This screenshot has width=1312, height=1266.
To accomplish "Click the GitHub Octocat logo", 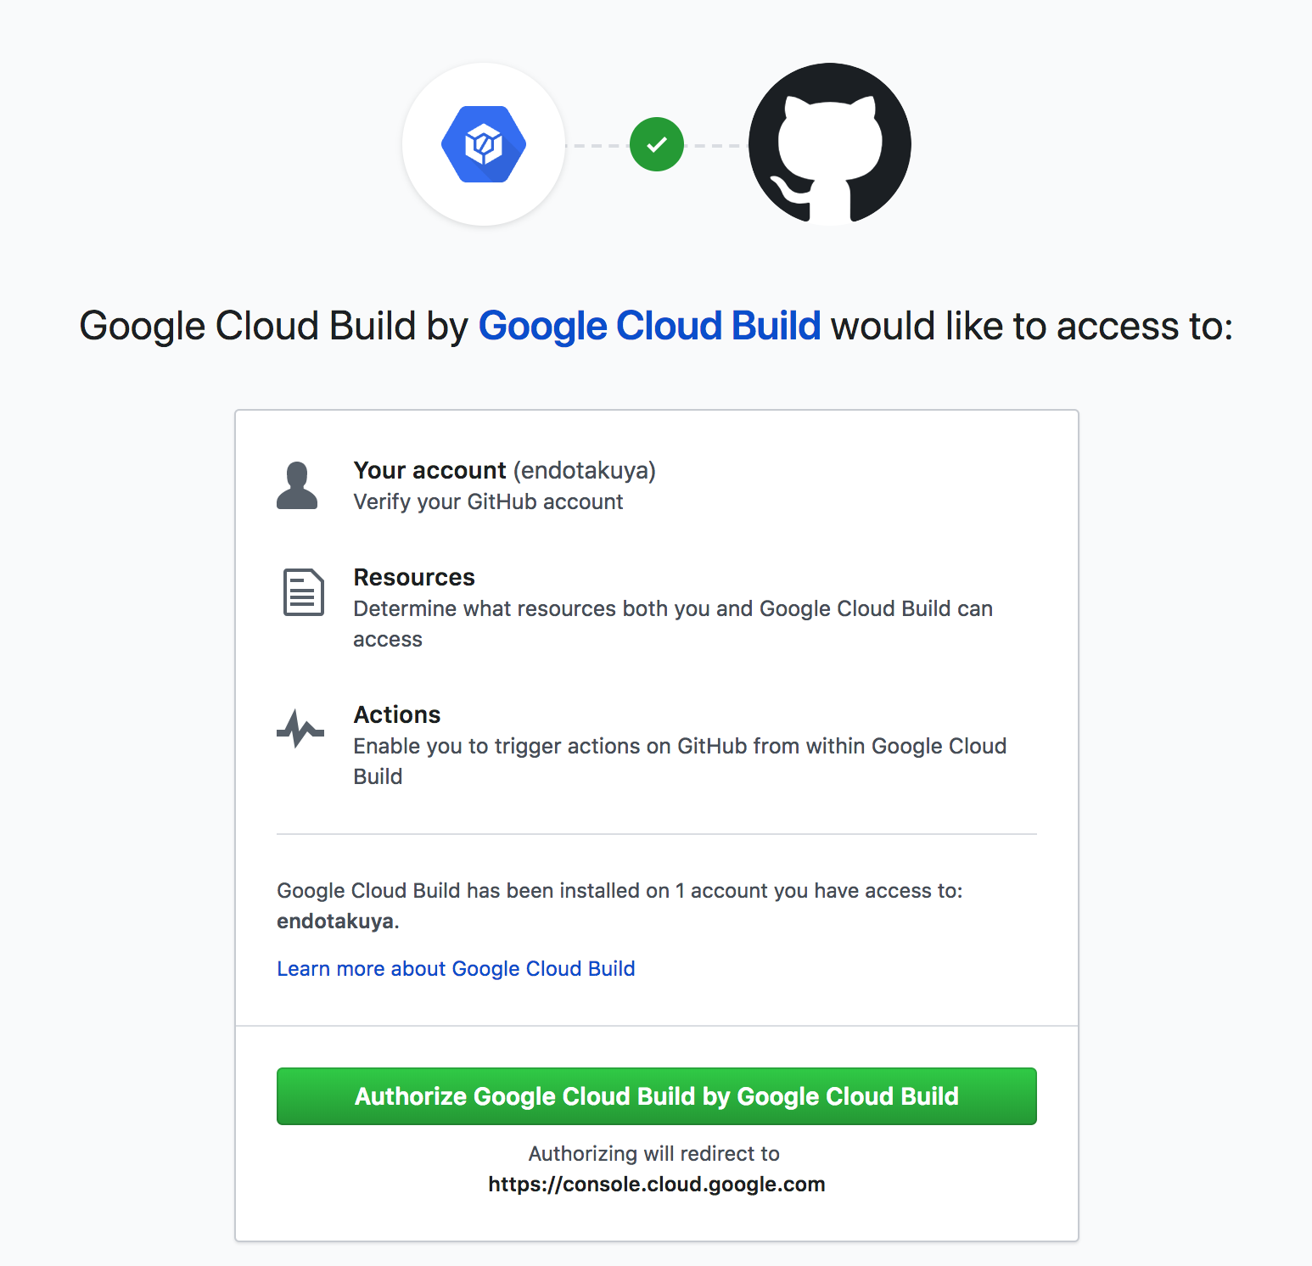I will click(x=830, y=144).
